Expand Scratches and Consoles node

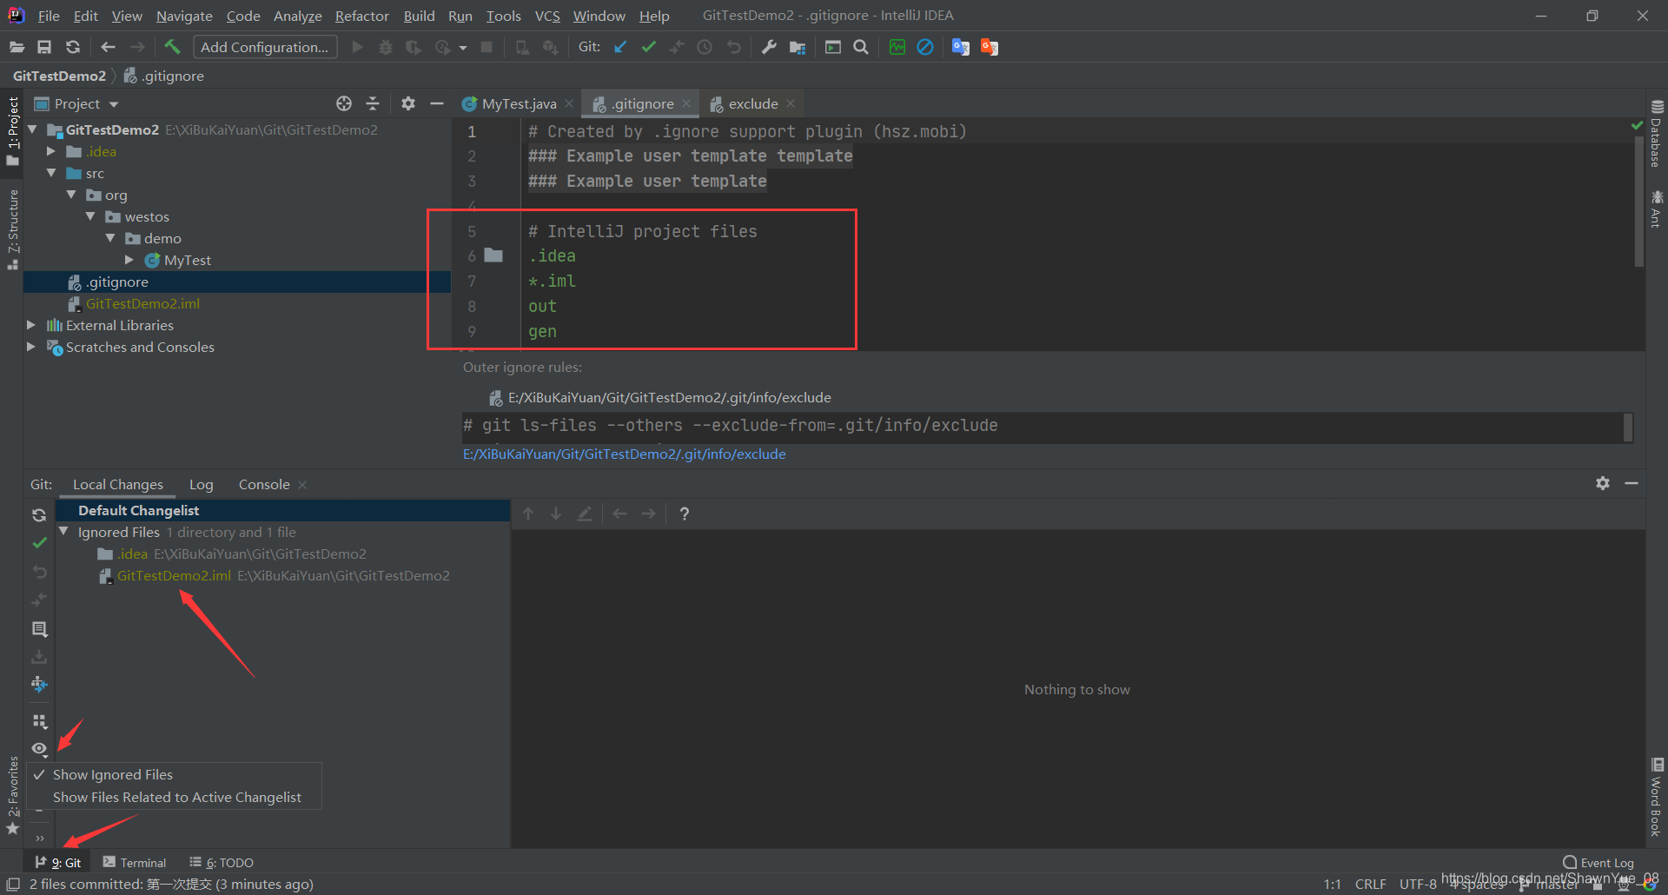coord(31,347)
